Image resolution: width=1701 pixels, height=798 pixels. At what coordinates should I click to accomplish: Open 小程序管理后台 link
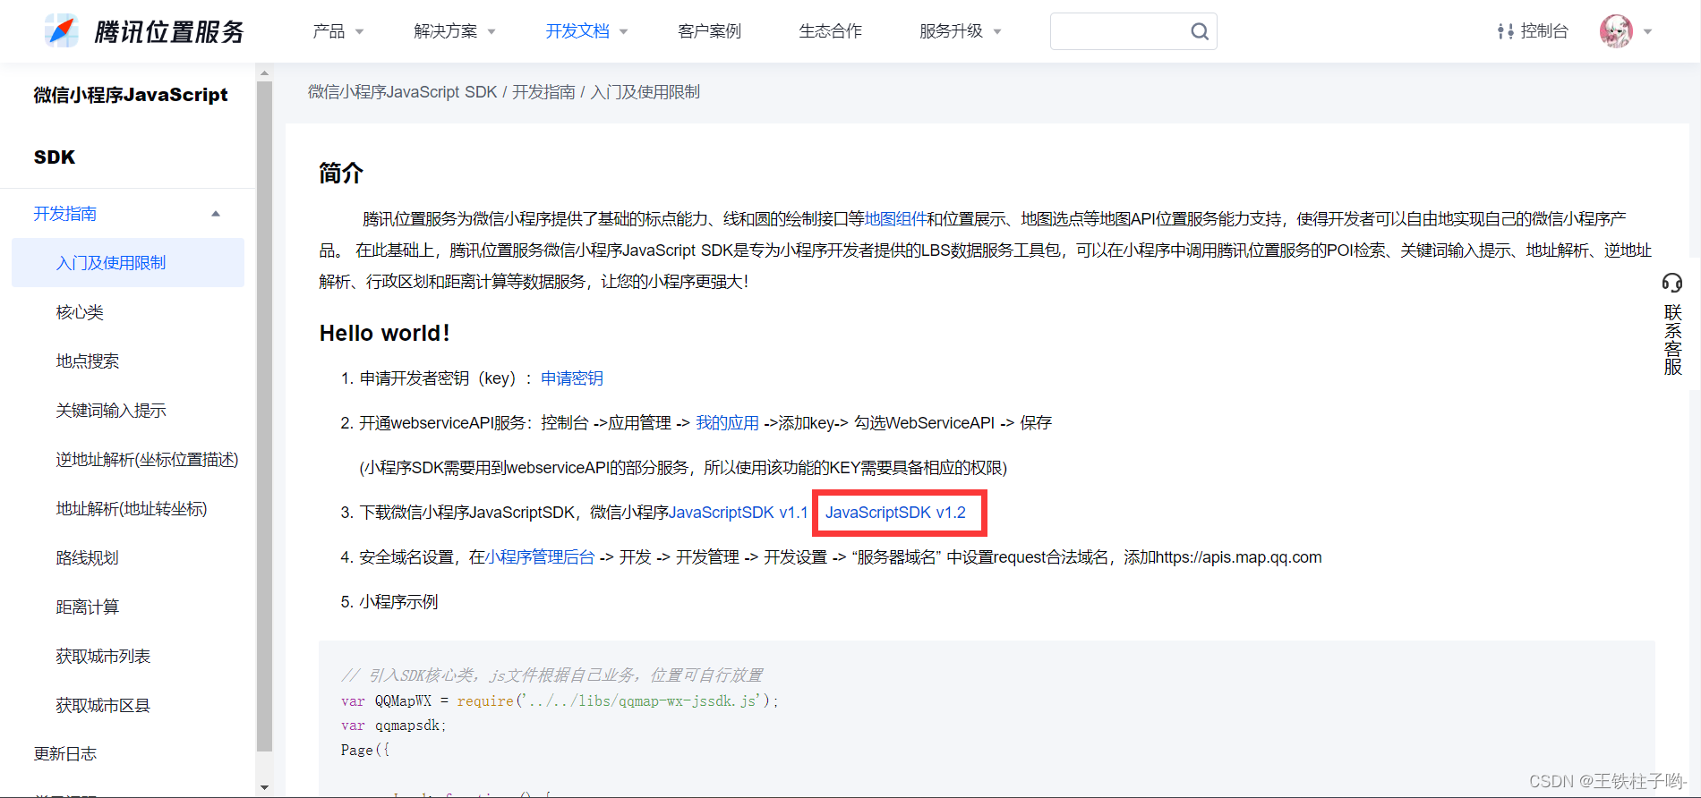tap(540, 557)
